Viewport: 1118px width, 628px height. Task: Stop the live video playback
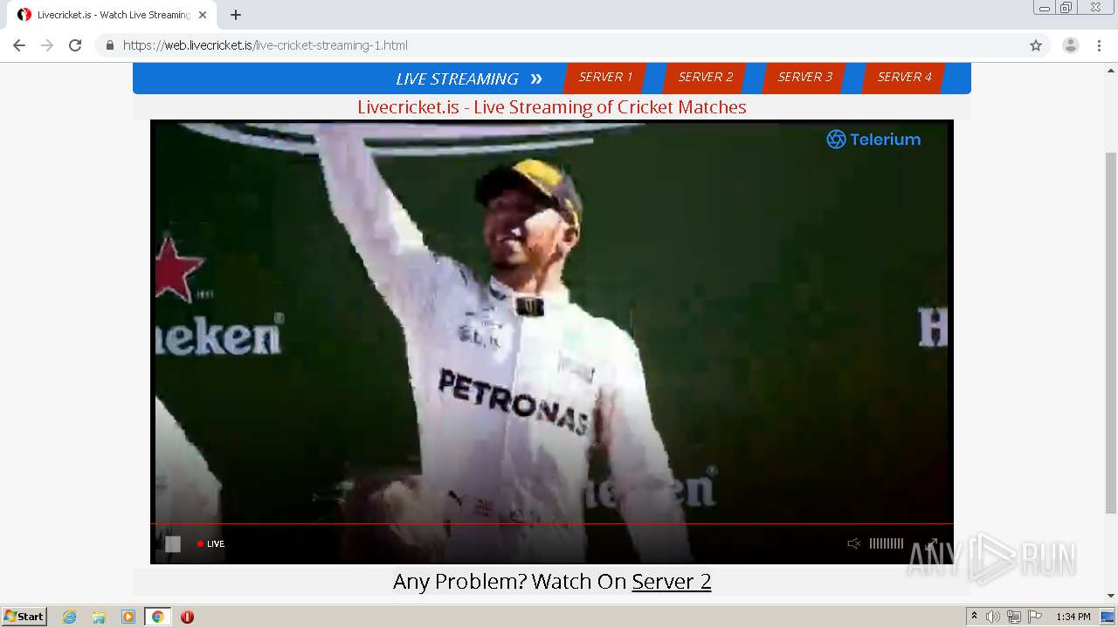[x=173, y=543]
